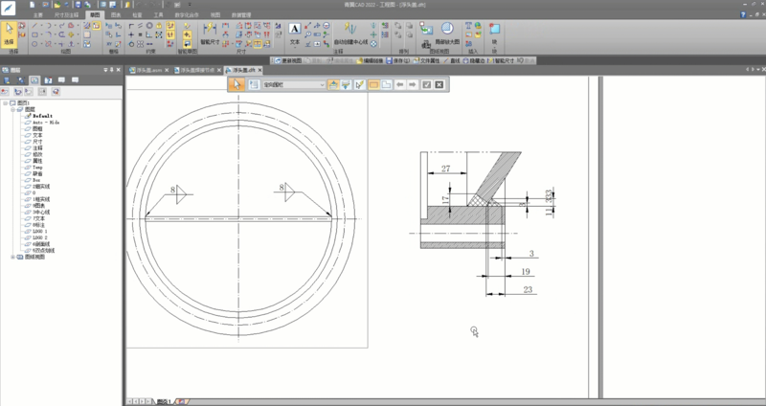Click the 局部放大图 detail view tool

point(447,34)
